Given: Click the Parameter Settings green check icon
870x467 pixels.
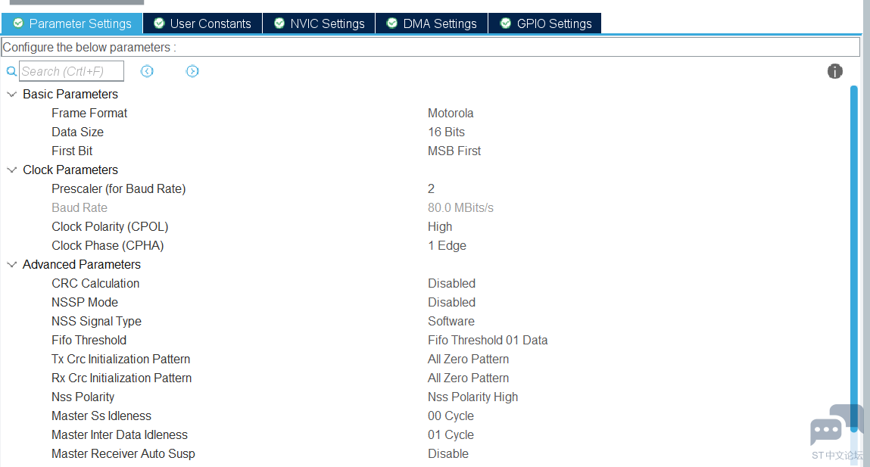Looking at the screenshot, I should tap(18, 23).
